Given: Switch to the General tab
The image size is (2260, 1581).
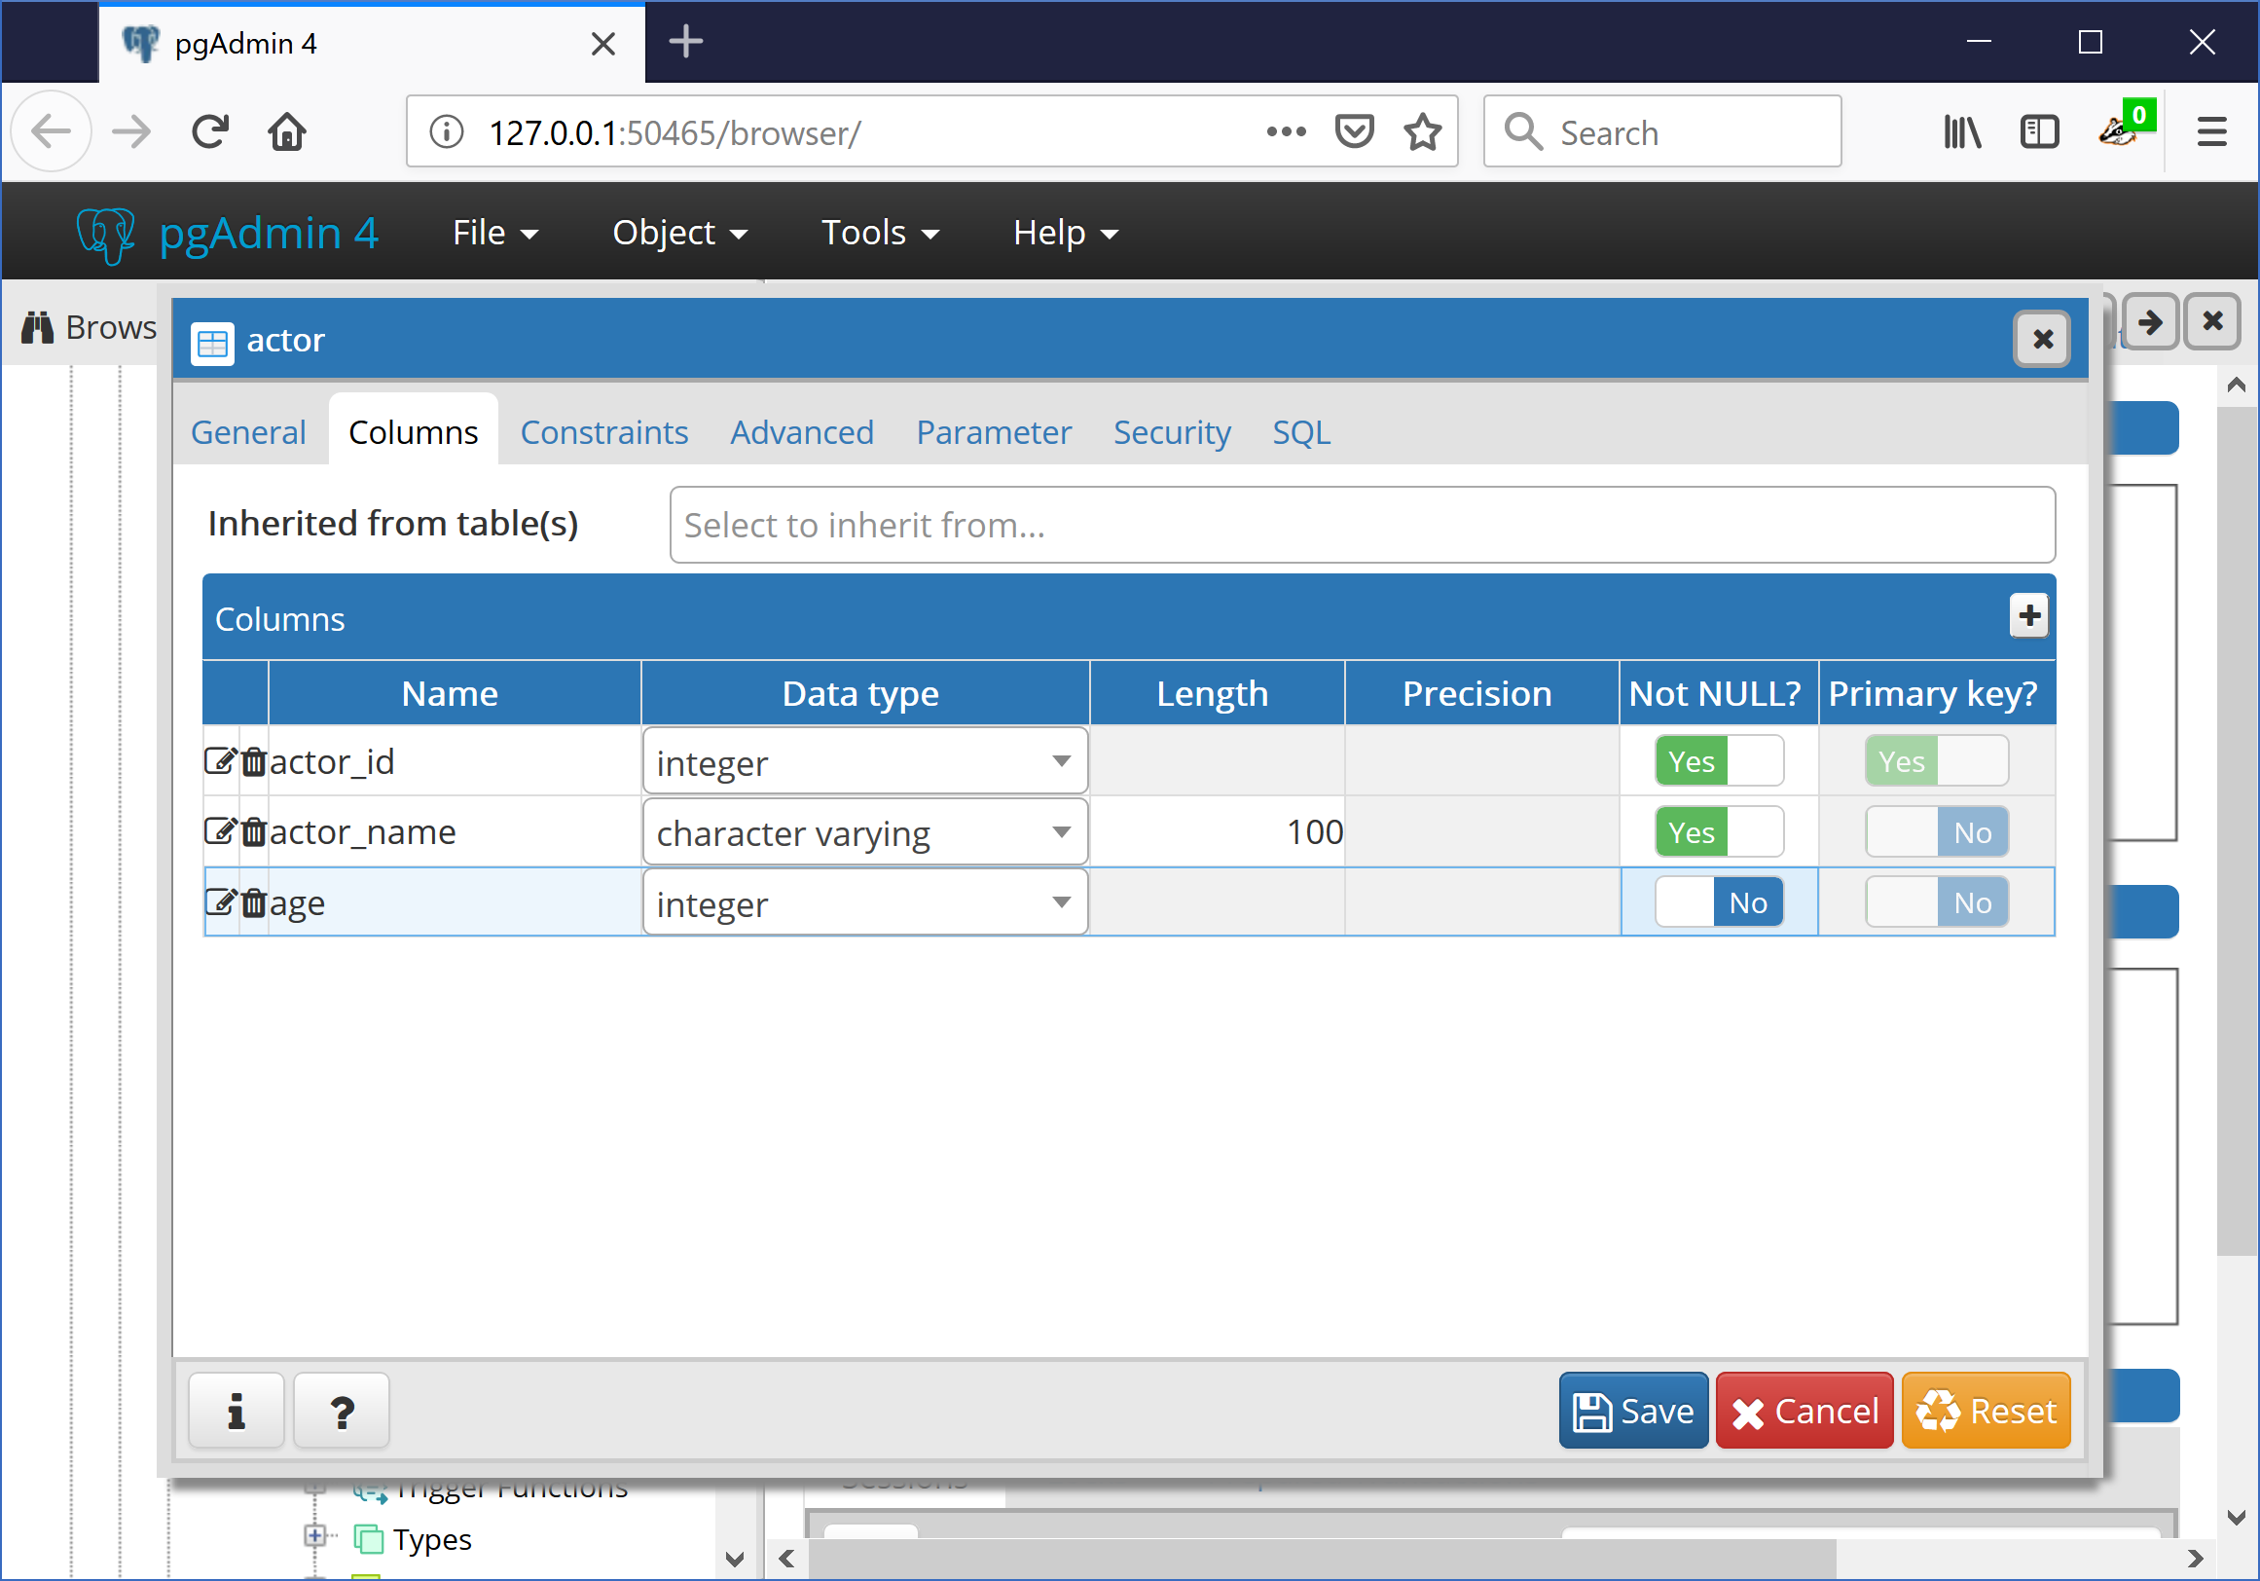Looking at the screenshot, I should coord(248,432).
